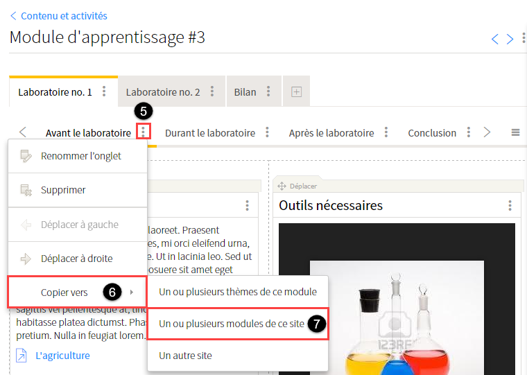The height and width of the screenshot is (375, 527).
Task: Choose Renommer l'onglet from menu
Action: [78, 156]
